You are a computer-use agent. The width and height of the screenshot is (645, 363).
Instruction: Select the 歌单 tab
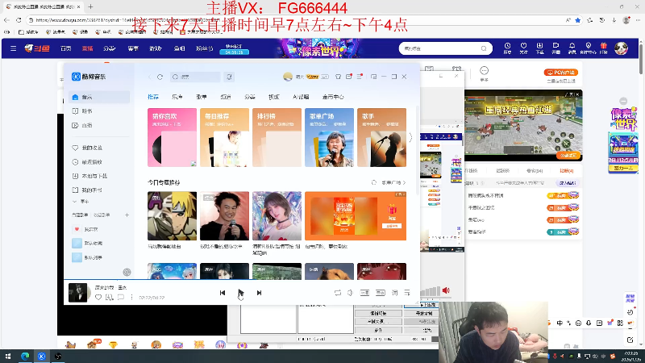pos(202,97)
